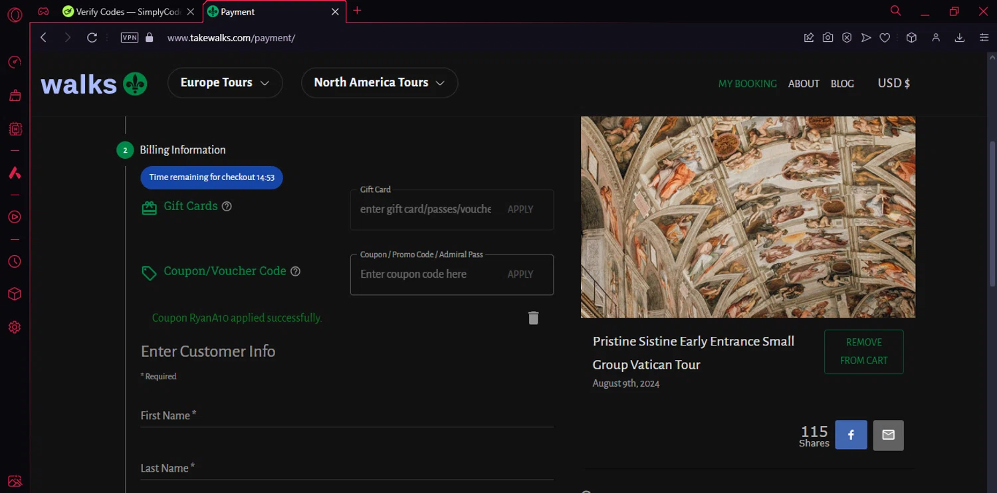This screenshot has width=997, height=493.
Task: Share via email envelope button
Action: coord(888,435)
